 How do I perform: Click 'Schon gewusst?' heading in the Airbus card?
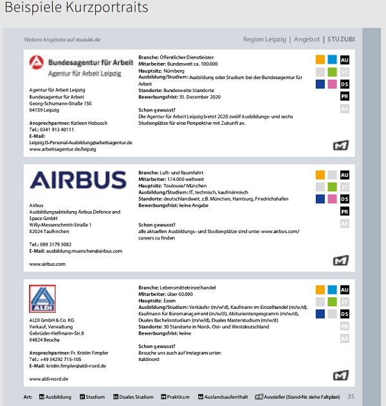[x=157, y=225]
